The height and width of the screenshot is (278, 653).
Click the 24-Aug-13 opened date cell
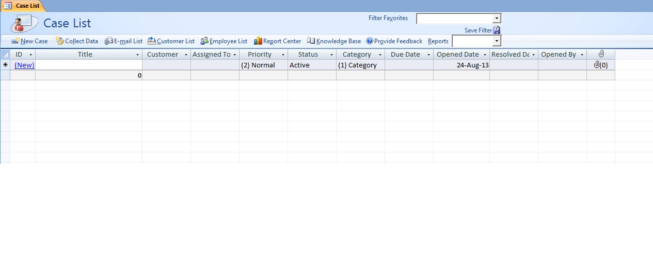coord(461,65)
